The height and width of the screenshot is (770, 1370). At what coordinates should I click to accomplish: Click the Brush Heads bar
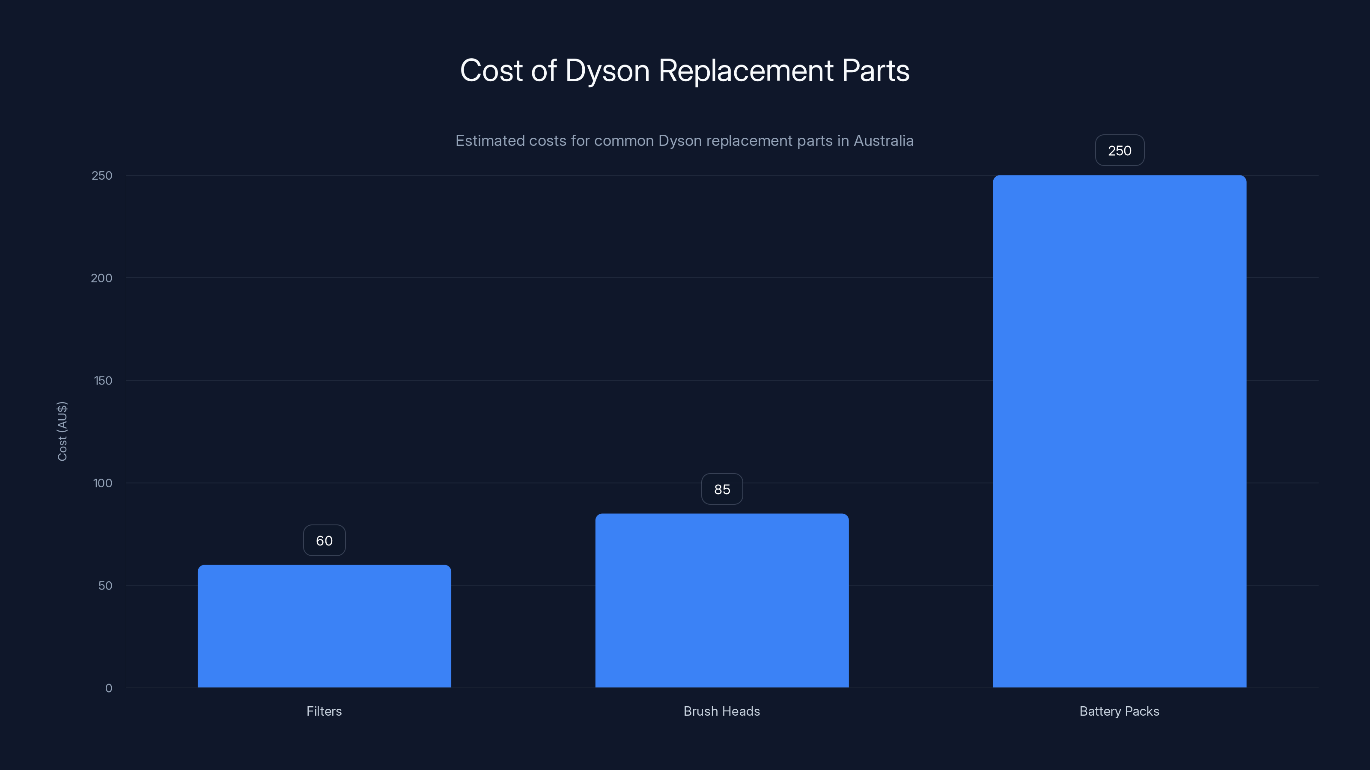pos(722,601)
